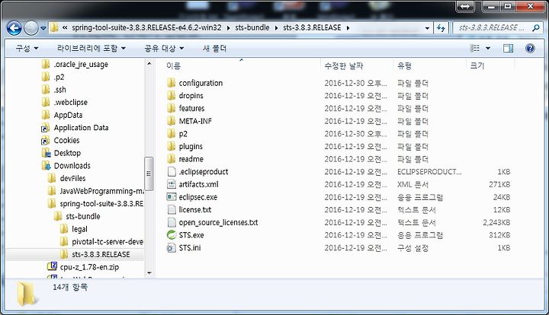Click the 271KB size of artifacts.xml
The height and width of the screenshot is (315, 549).
click(x=499, y=184)
